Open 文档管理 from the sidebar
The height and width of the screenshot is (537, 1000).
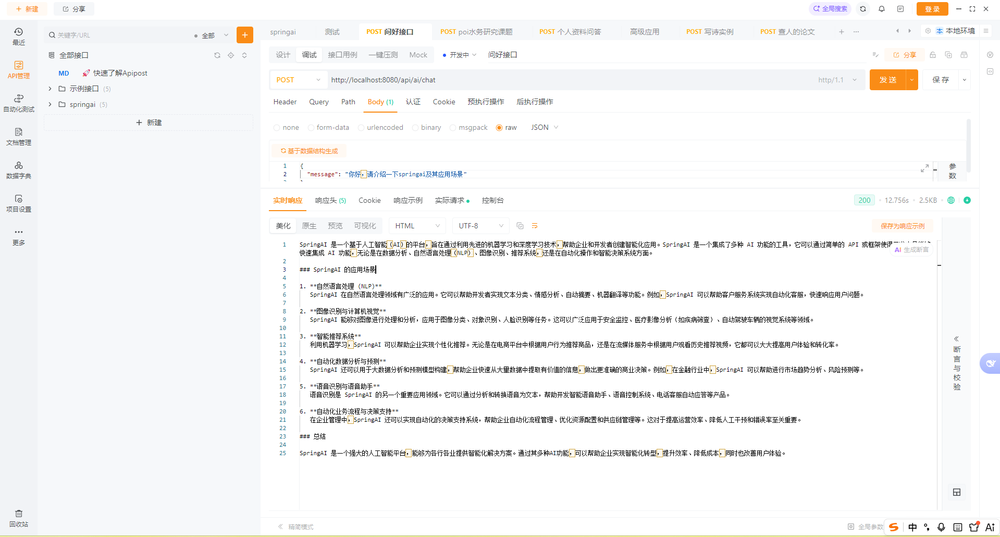(x=19, y=137)
